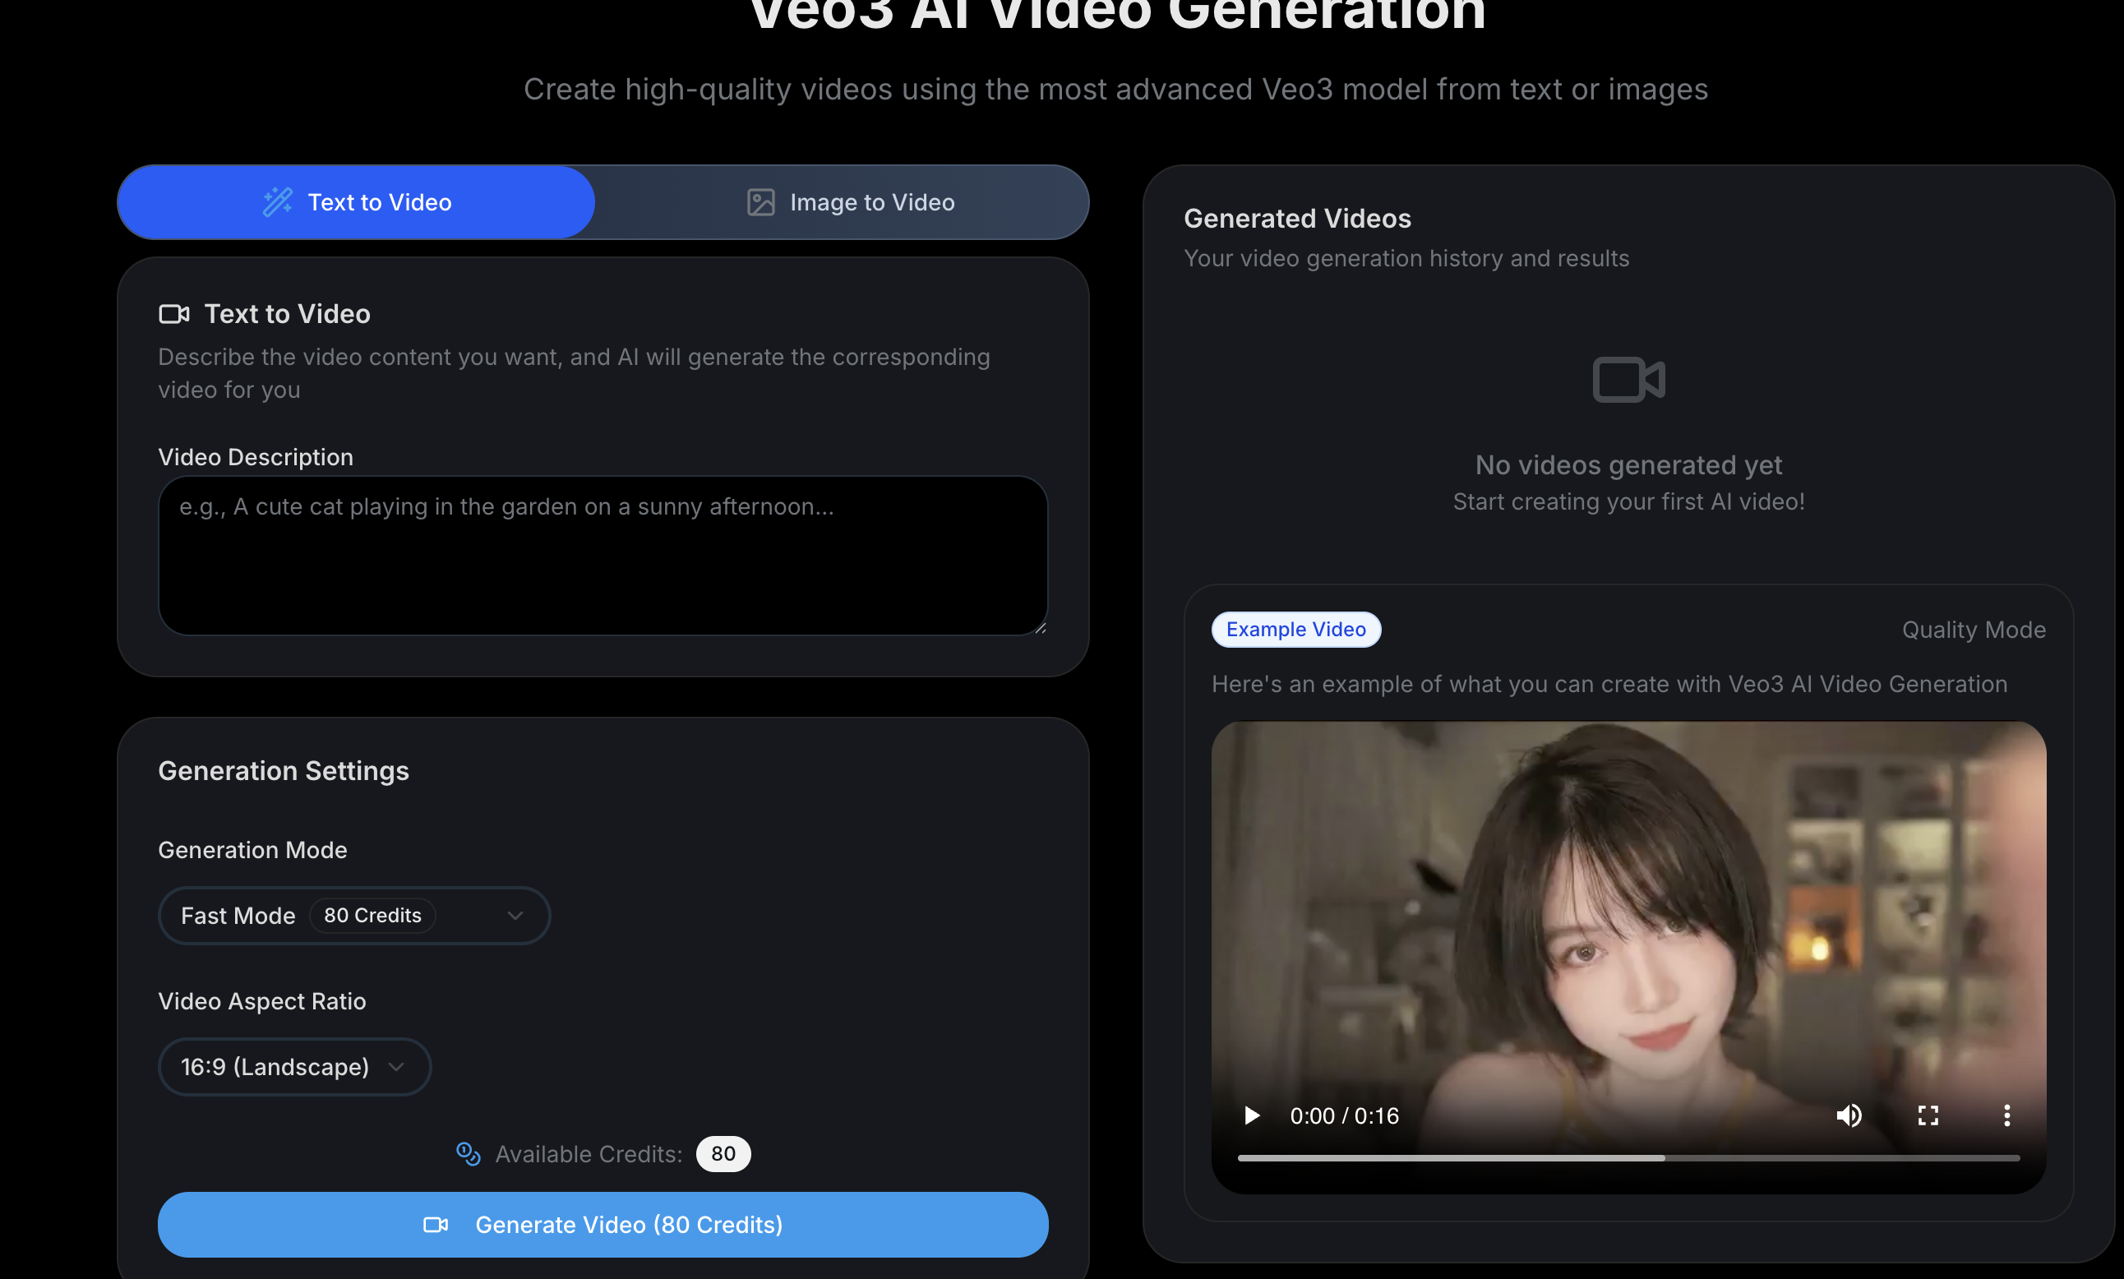Focus the Video Description text area
The height and width of the screenshot is (1279, 2124).
tap(603, 556)
